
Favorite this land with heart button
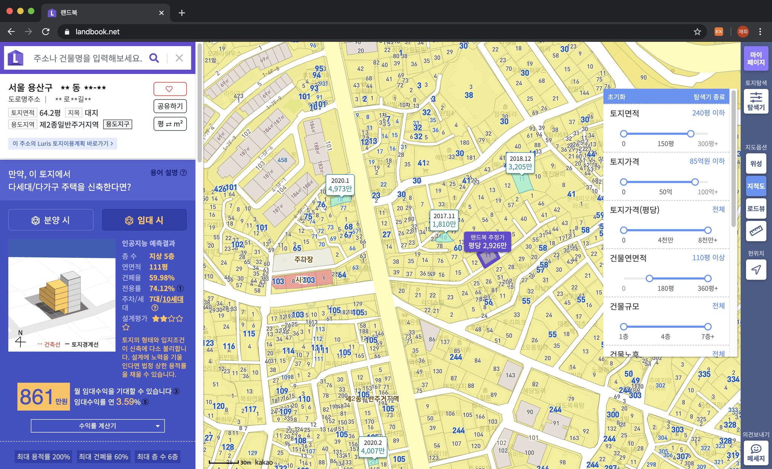click(170, 89)
